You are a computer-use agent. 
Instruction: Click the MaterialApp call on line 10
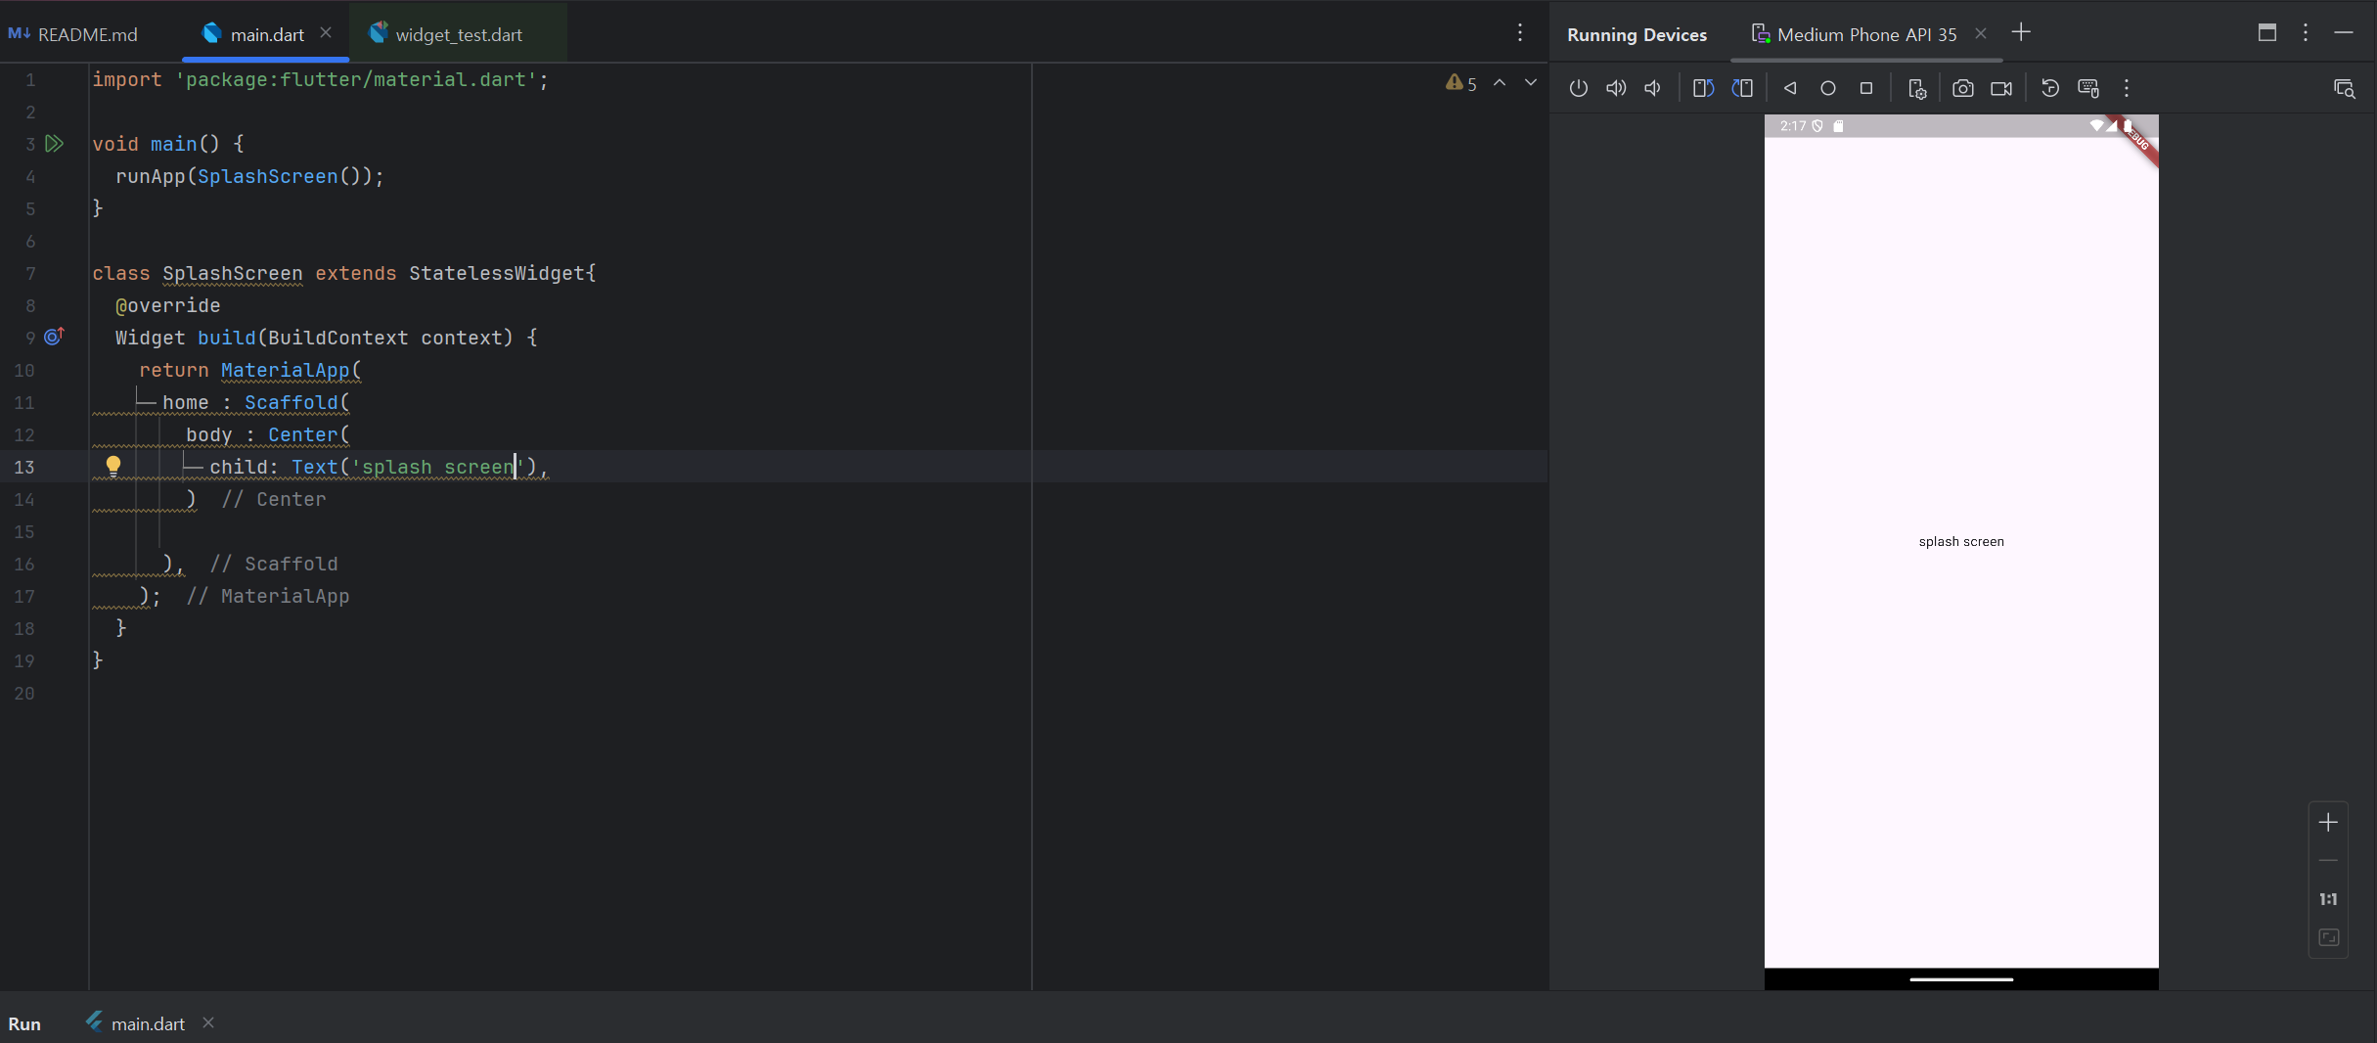(285, 370)
